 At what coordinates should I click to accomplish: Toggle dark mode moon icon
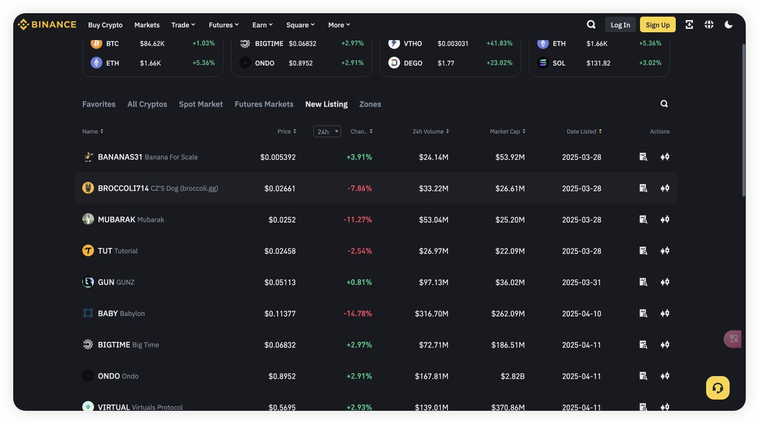tap(729, 25)
